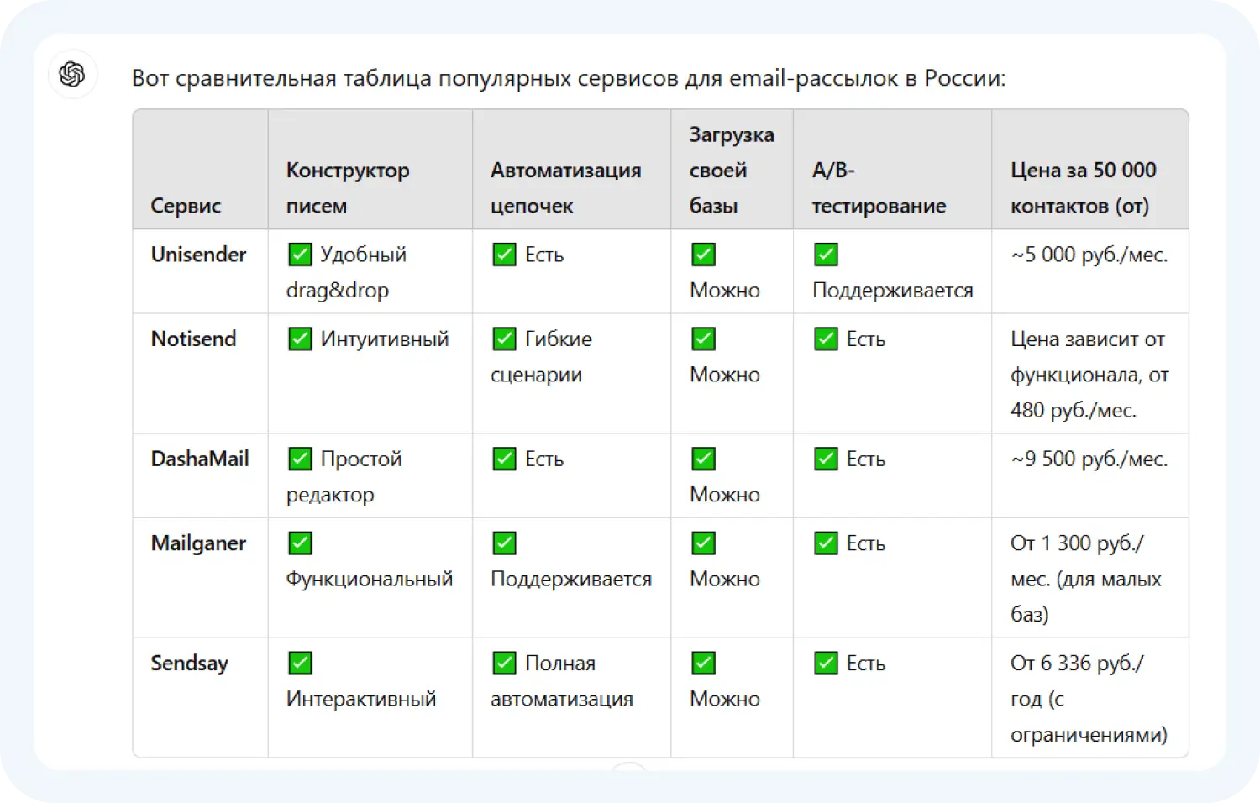Click the checkmark above Unisender's Поддерживается A/B cell
The image size is (1260, 803).
point(826,255)
